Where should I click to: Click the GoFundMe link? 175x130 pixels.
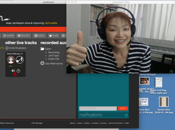[x=51, y=23]
